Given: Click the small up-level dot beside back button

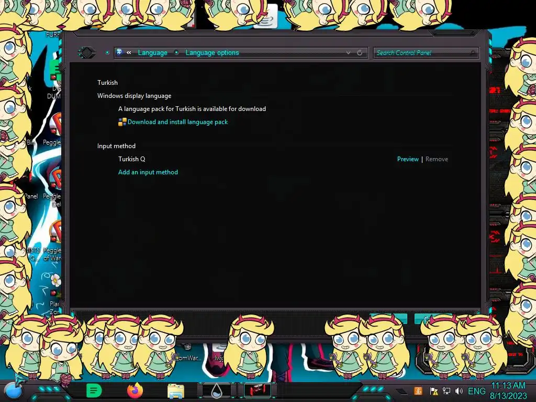Looking at the screenshot, I should click(x=107, y=53).
